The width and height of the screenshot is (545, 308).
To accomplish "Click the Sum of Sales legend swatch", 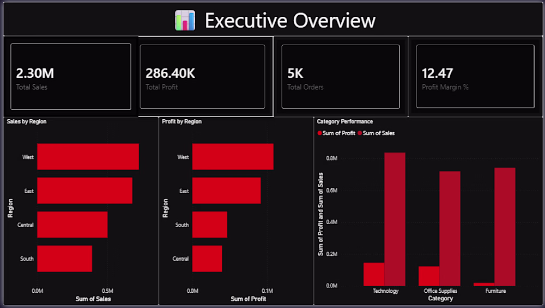I will pyautogui.click(x=360, y=133).
